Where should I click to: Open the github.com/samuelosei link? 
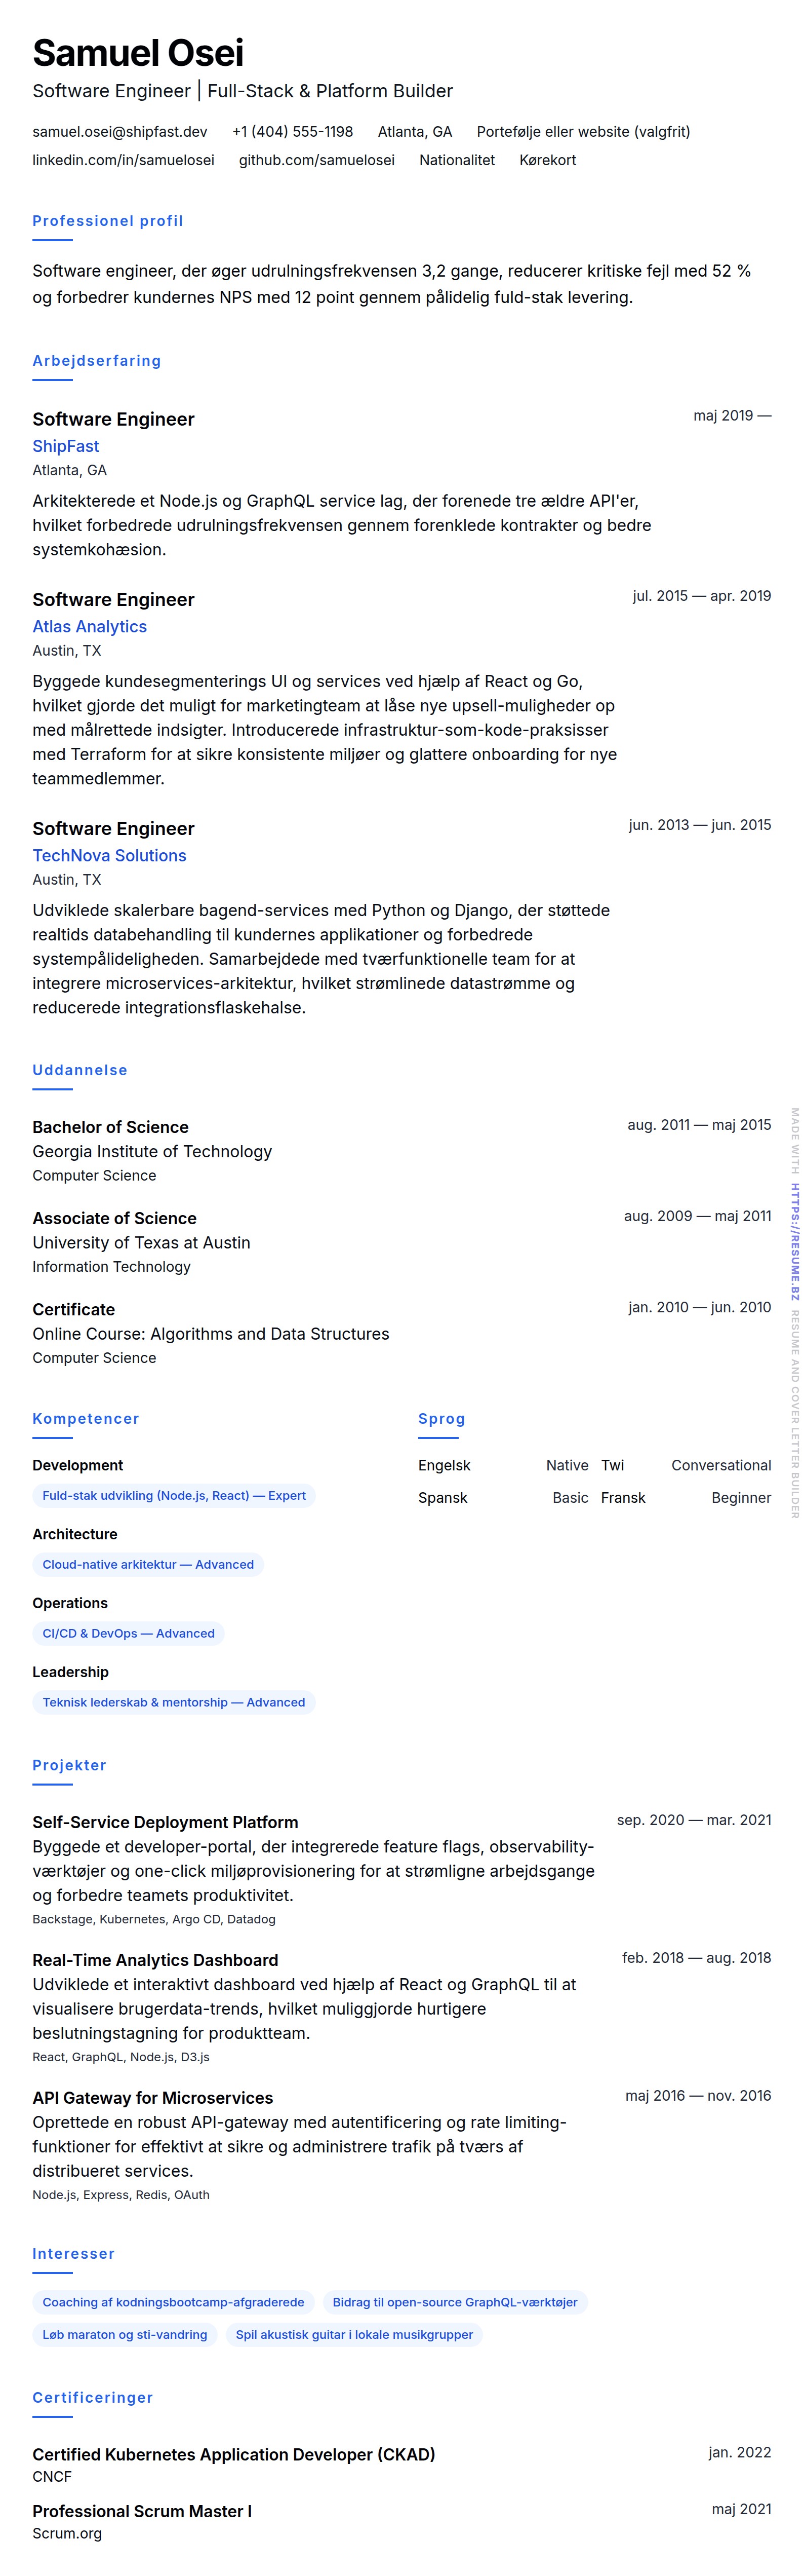point(316,160)
